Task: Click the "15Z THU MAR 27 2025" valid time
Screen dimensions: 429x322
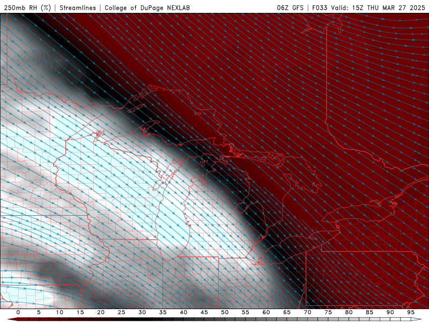Action: (x=388, y=8)
